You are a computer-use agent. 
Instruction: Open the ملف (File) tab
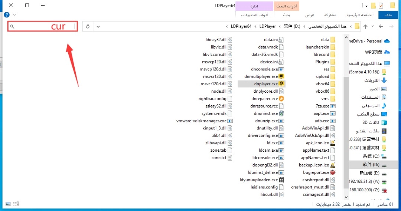(388, 15)
